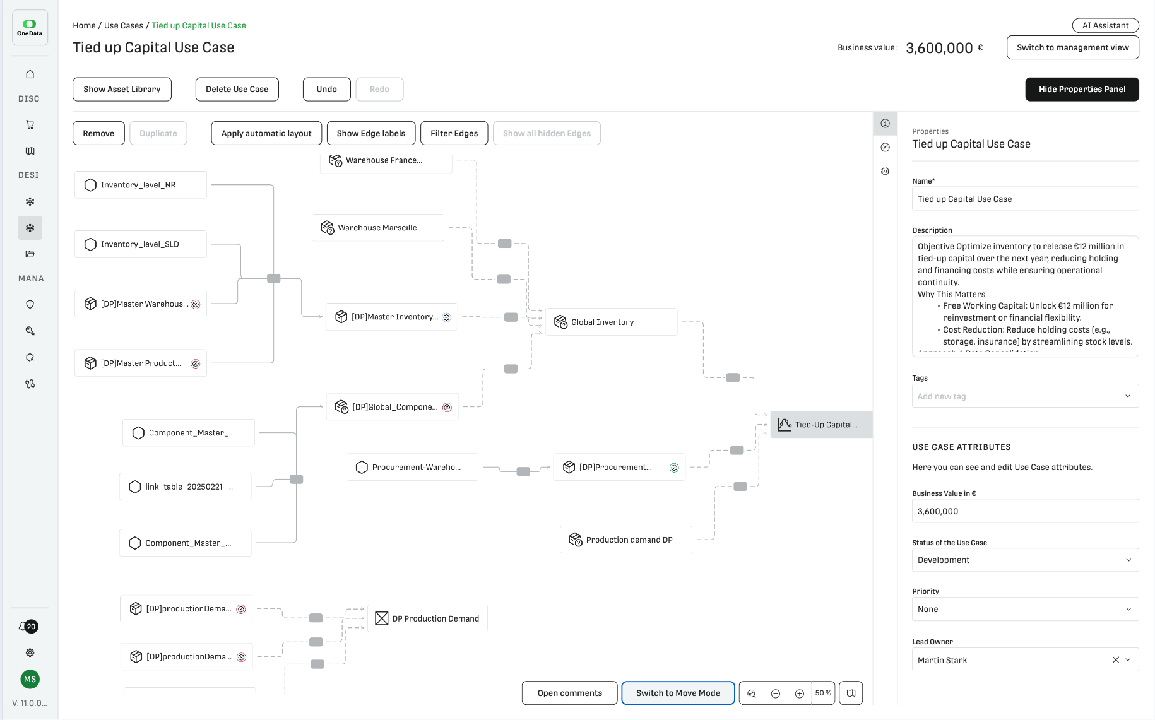Click the Apply automatic layout button
Viewport: 1155px width, 720px height.
tap(266, 133)
